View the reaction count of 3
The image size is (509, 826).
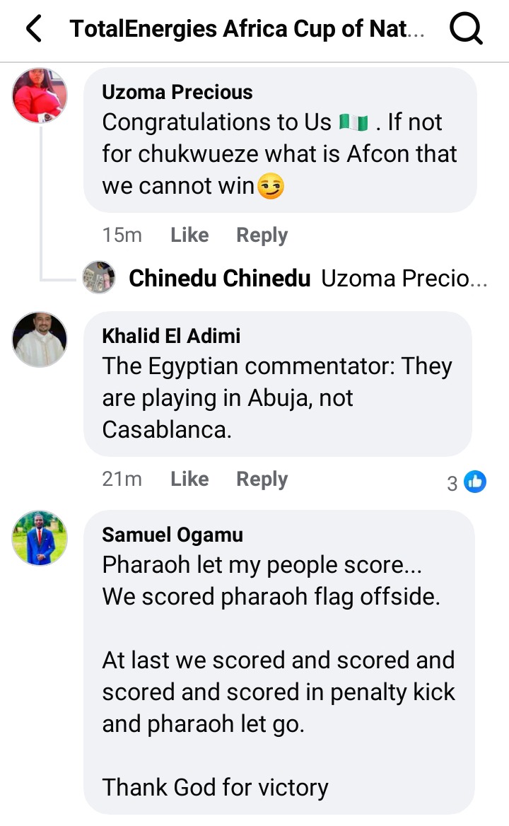click(452, 484)
